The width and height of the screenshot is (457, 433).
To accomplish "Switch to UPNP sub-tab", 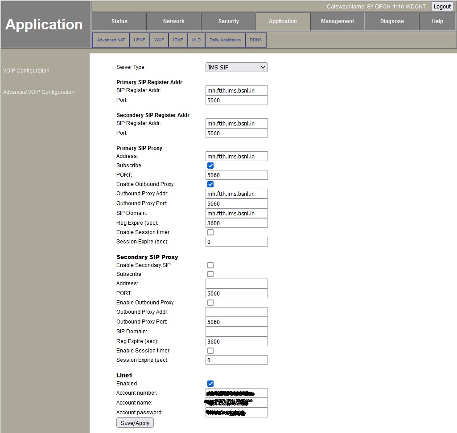I will [x=140, y=40].
